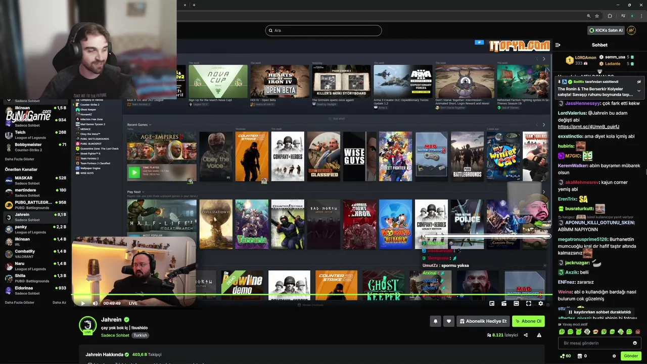Collapse the chat panel with arrow icon
The width and height of the screenshot is (647, 364).
(558, 45)
